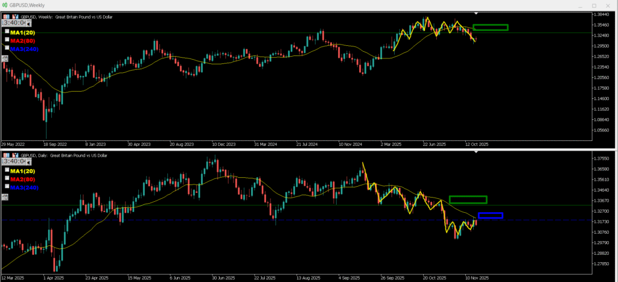Toggle the MA2(80) checkbox on the Weekly chart

pos(7,39)
